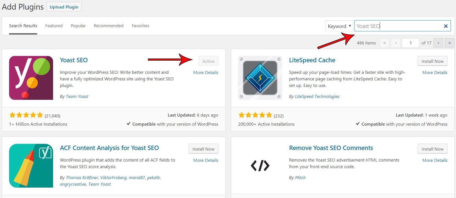Click the LiteSpeed Cache five-star rating
The height and width of the screenshot is (198, 456).
(x=255, y=115)
